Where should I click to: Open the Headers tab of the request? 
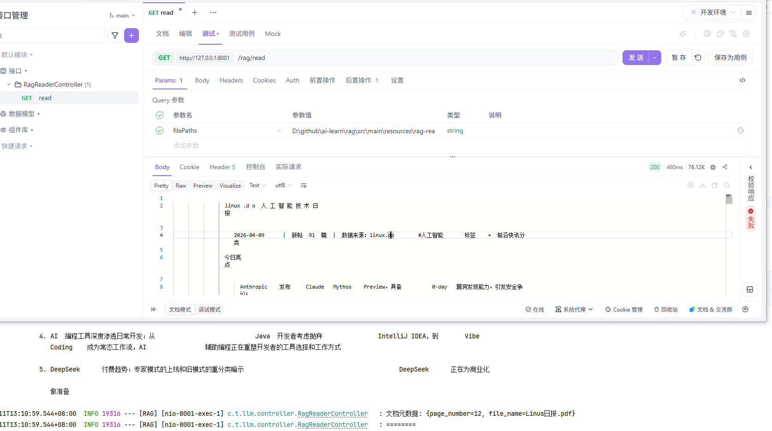click(x=231, y=80)
